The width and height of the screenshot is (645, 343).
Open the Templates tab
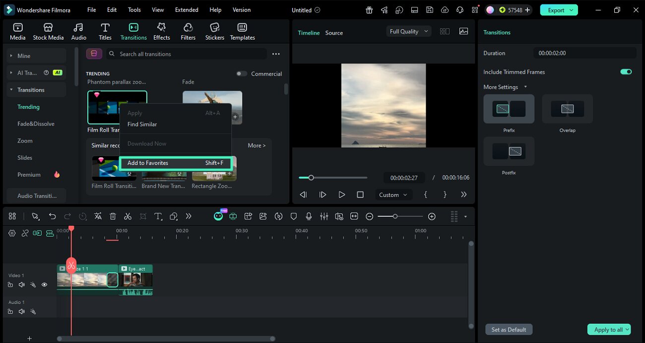242,32
